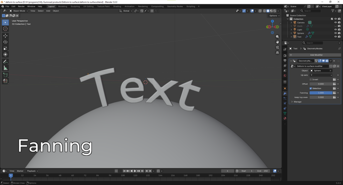This screenshot has height=185, width=343.
Task: Expand the Camera tree item
Action: point(291,22)
